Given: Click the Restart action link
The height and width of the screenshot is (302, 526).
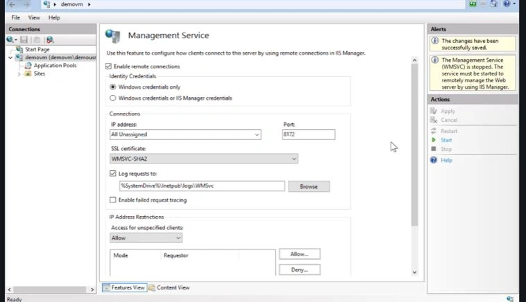Looking at the screenshot, I should tap(449, 131).
